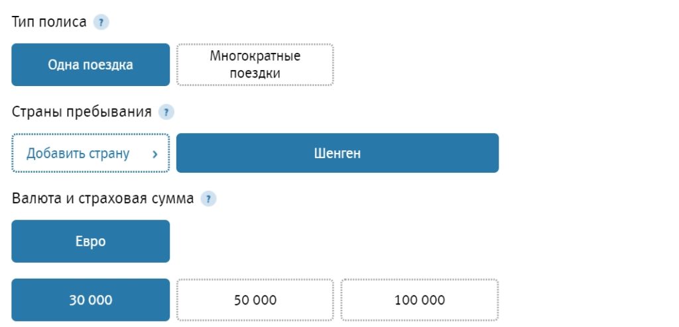Viewport: 679px width, 327px height.
Task: Select the 30 000 insurance sum
Action: click(x=90, y=300)
